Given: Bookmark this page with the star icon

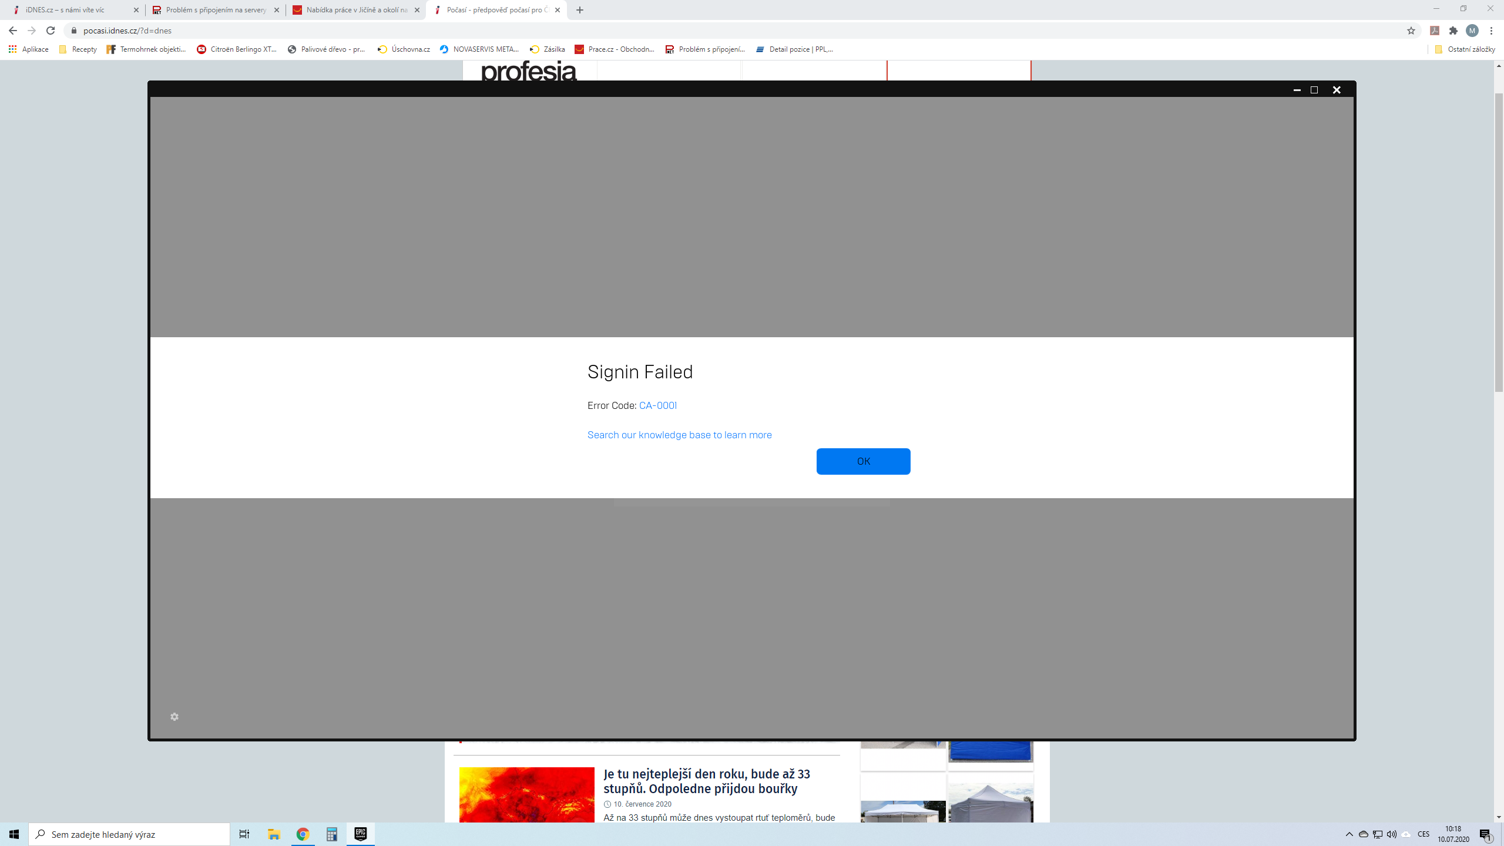Looking at the screenshot, I should 1411,31.
